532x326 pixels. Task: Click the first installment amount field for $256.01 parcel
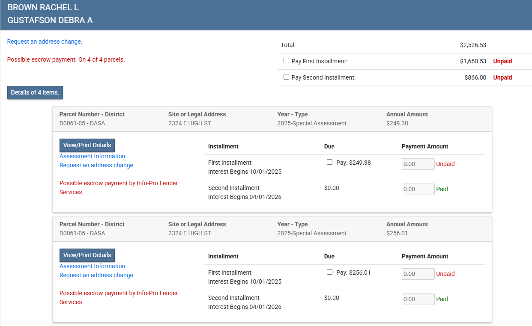418,274
